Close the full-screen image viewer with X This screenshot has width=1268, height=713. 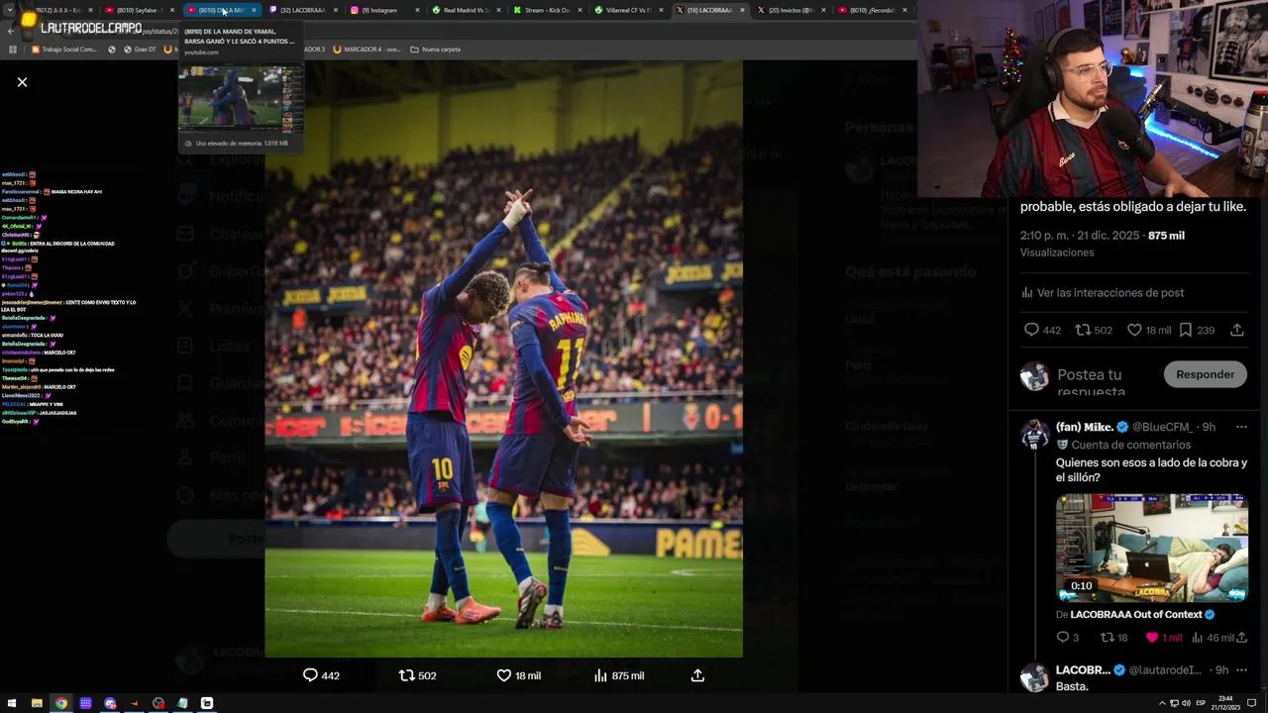tap(22, 82)
